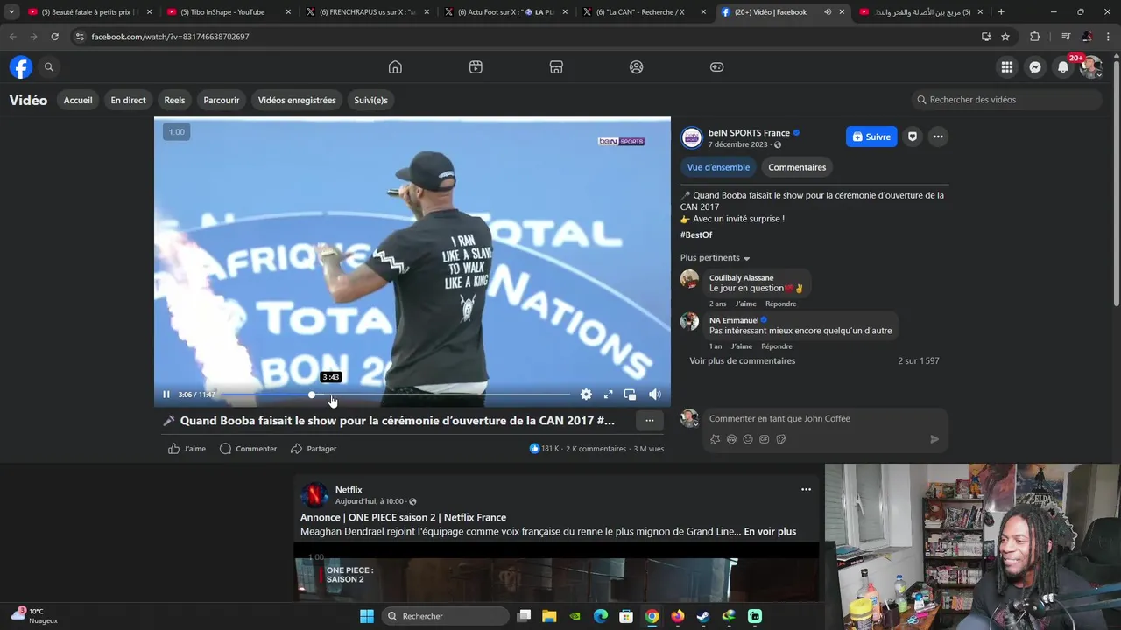1121x630 pixels.
Task: Open Facebook notifications bell
Action: (x=1063, y=67)
